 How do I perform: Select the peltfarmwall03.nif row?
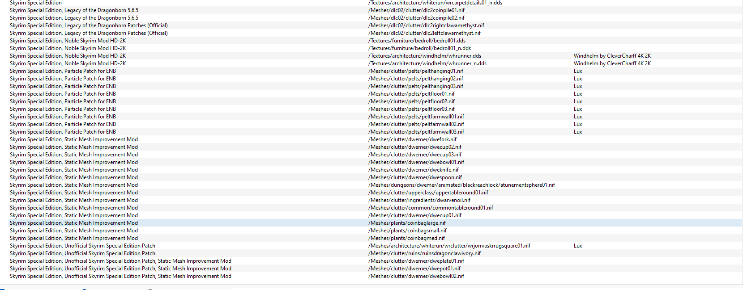tap(416, 132)
